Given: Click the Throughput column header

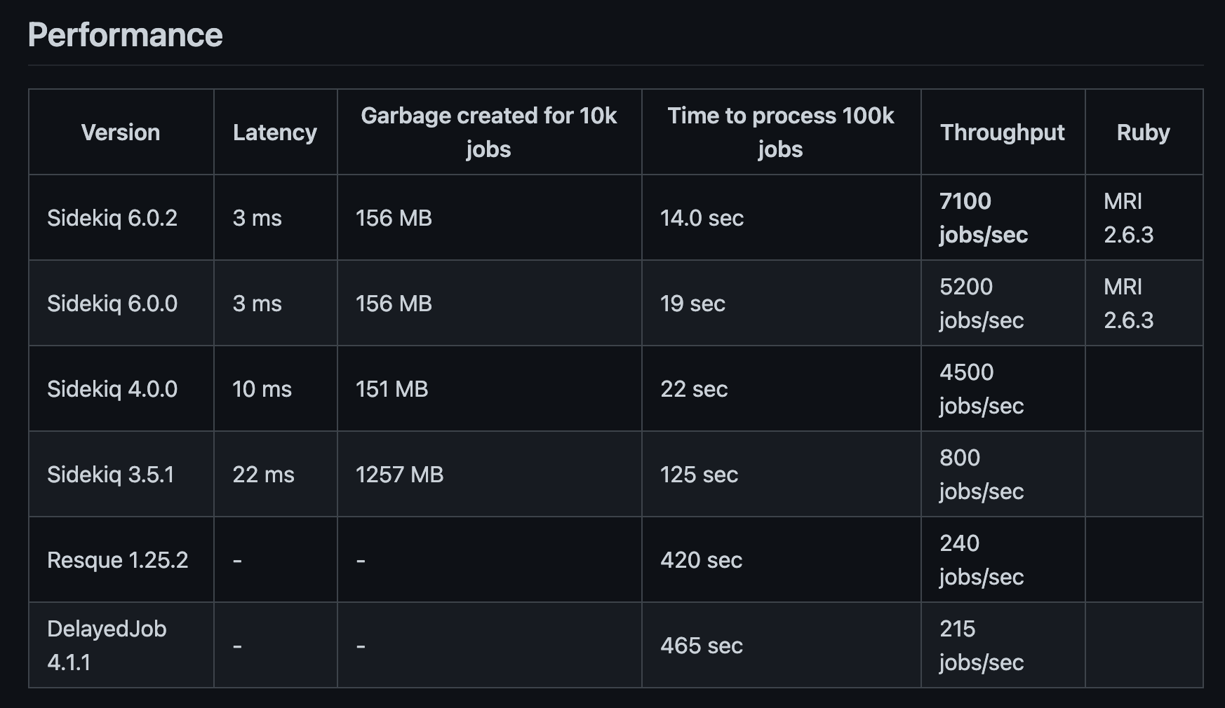Looking at the screenshot, I should tap(1003, 132).
